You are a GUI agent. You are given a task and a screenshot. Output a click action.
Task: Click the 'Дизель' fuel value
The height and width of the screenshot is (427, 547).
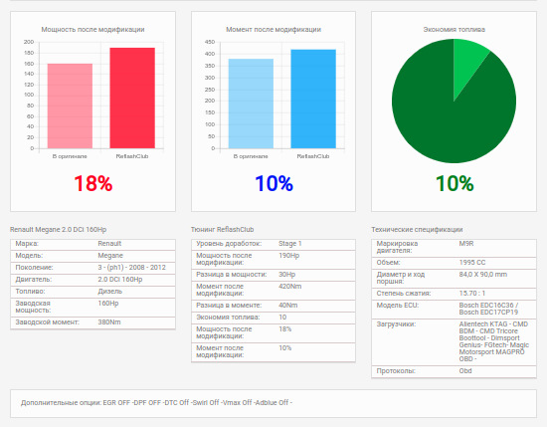(x=109, y=292)
